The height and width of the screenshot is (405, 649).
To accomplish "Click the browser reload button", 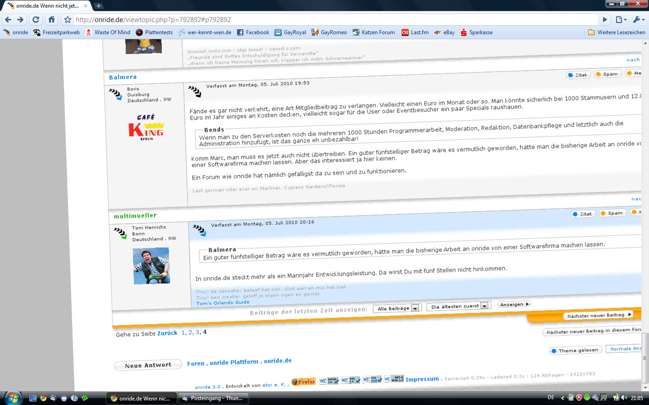I will (36, 19).
